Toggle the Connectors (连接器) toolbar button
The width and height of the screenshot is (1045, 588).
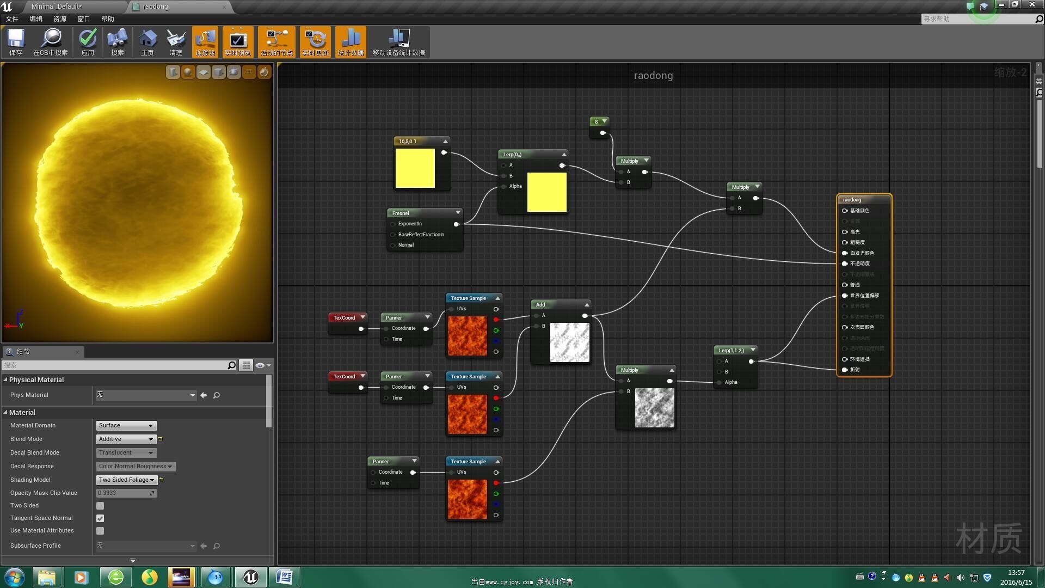205,42
